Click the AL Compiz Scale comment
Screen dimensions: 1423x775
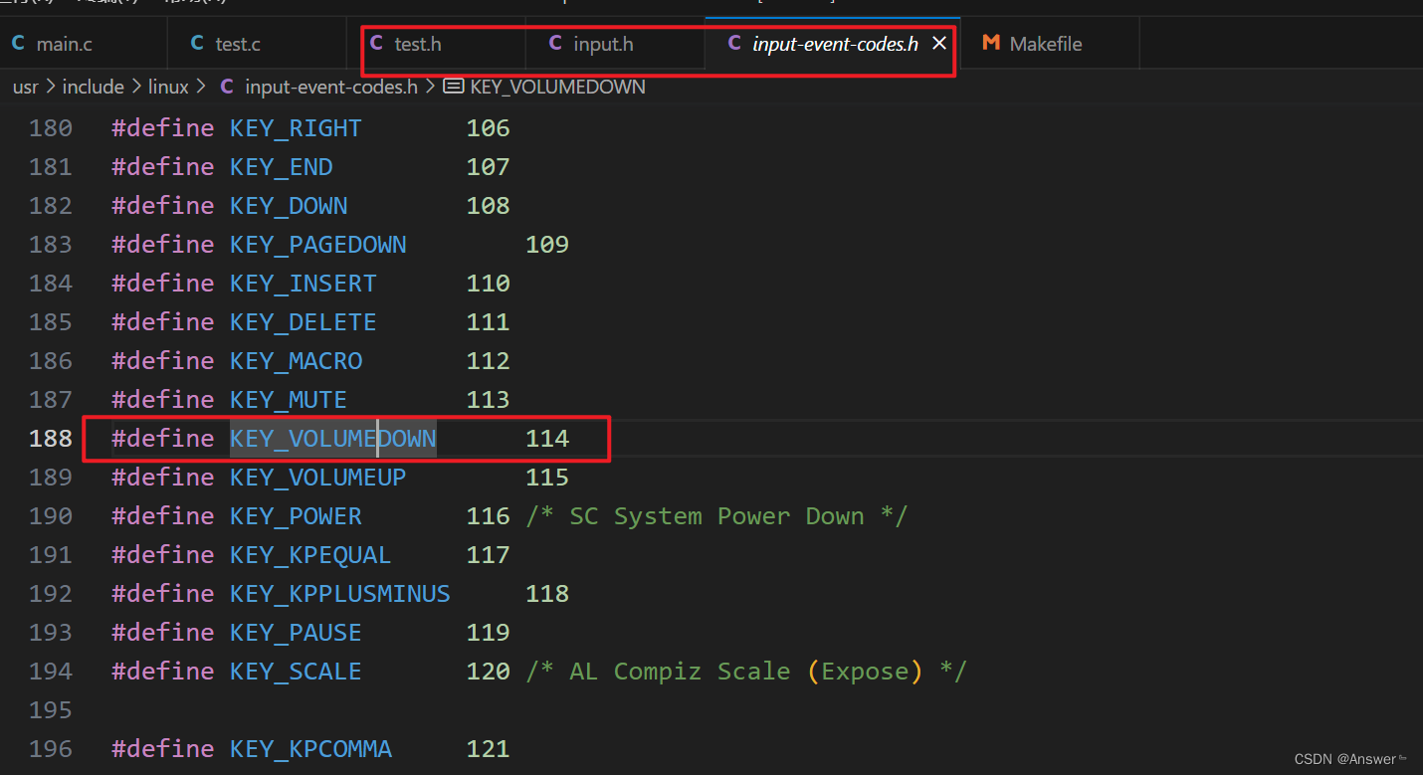click(x=746, y=672)
